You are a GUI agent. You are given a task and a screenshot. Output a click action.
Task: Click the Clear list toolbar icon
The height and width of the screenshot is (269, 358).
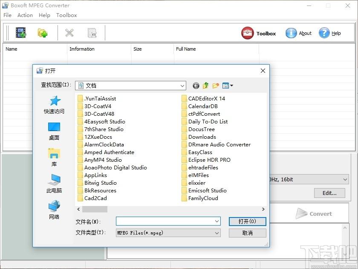(92, 33)
